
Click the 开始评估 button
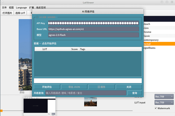(x=47, y=87)
